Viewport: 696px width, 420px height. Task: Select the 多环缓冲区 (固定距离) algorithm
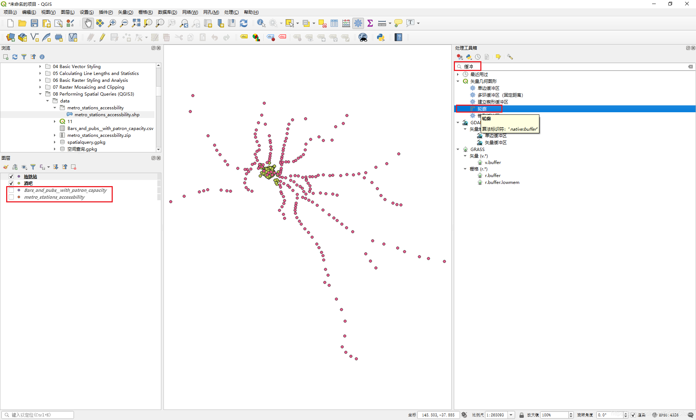click(500, 95)
